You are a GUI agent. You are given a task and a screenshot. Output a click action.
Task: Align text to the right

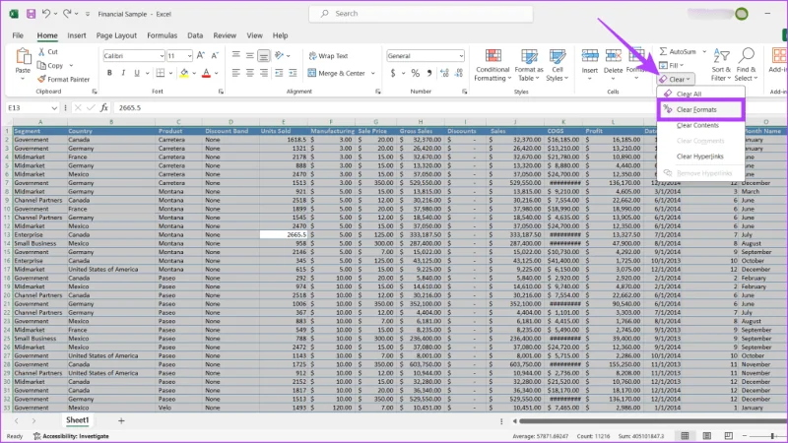[x=264, y=73]
